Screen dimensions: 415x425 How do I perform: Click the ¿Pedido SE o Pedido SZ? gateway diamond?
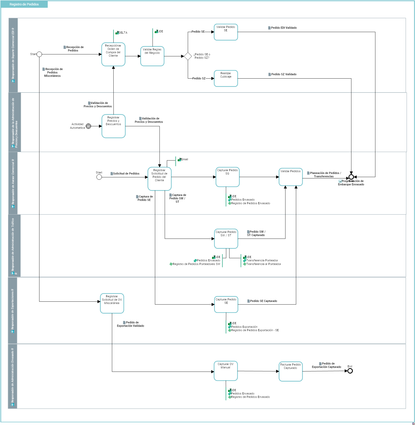(188, 56)
